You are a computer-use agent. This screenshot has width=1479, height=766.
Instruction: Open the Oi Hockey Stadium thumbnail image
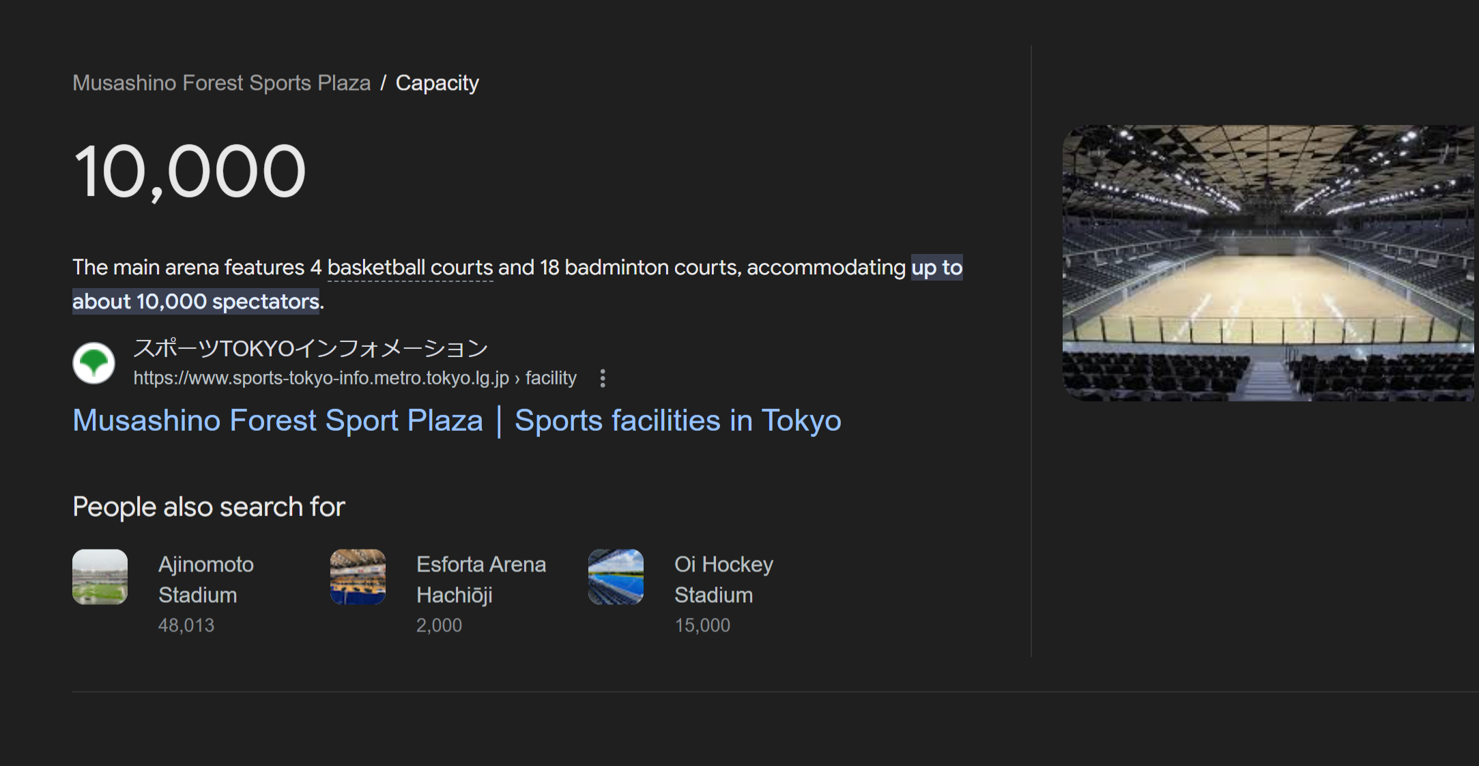point(616,577)
